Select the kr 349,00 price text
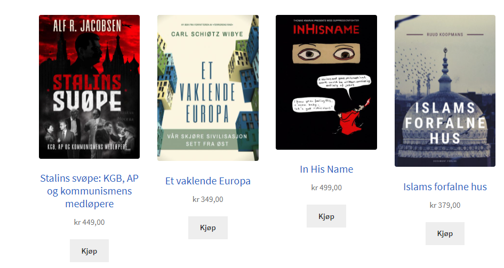The width and height of the screenshot is (504, 268). 208,199
